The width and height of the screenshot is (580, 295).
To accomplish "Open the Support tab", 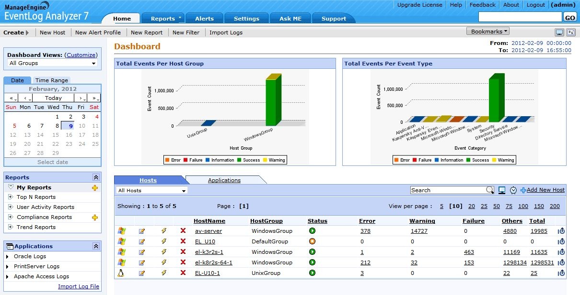I will [334, 19].
